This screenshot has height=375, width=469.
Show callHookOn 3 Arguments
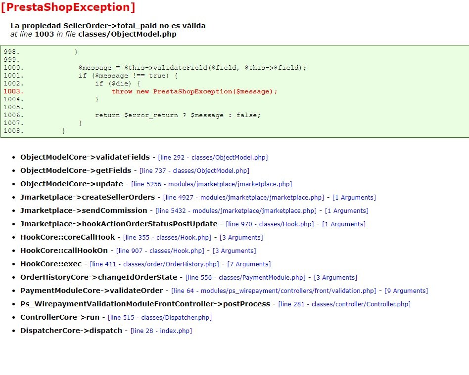[234, 250]
